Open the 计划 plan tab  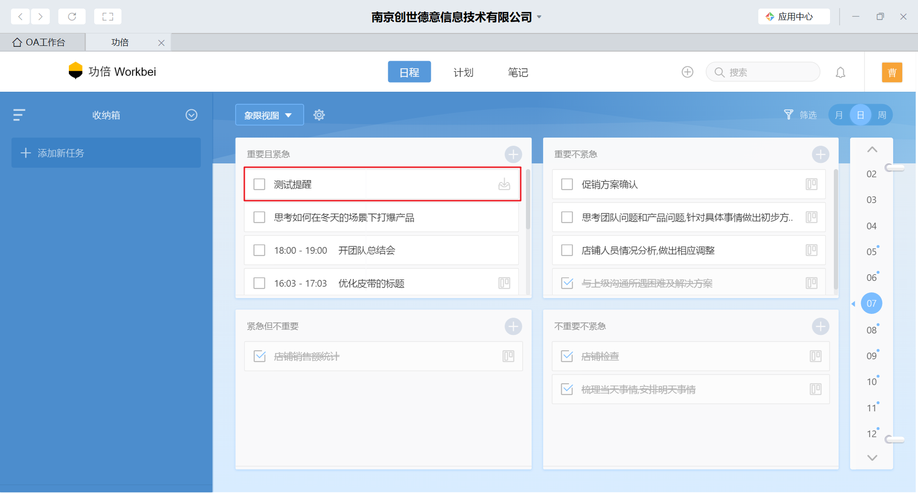pyautogui.click(x=463, y=72)
